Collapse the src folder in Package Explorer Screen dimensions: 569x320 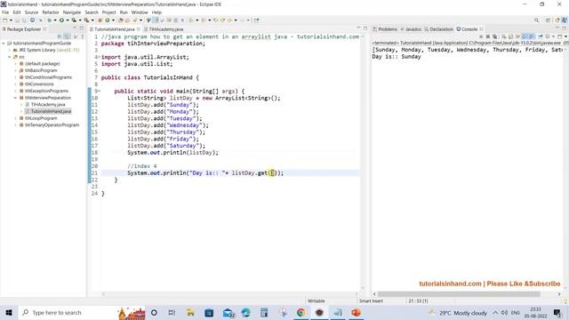pos(10,57)
